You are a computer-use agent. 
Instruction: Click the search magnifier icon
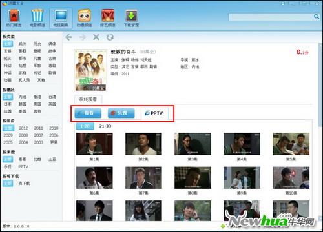pyautogui.click(x=317, y=17)
